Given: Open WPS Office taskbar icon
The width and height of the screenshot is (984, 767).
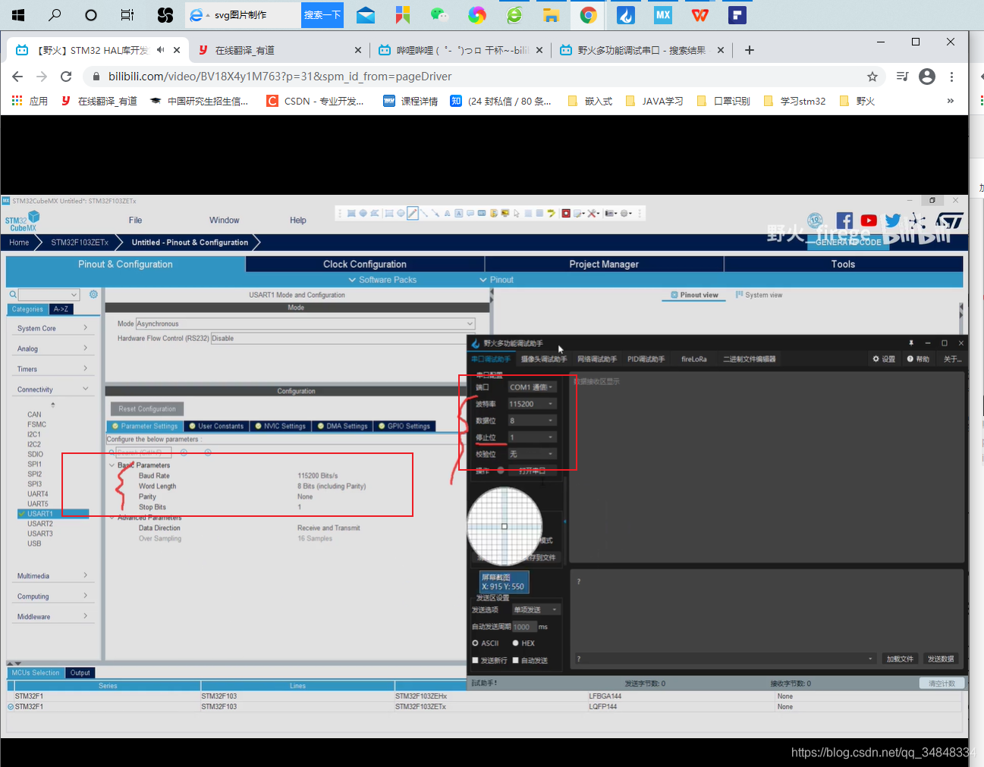Looking at the screenshot, I should (x=700, y=14).
